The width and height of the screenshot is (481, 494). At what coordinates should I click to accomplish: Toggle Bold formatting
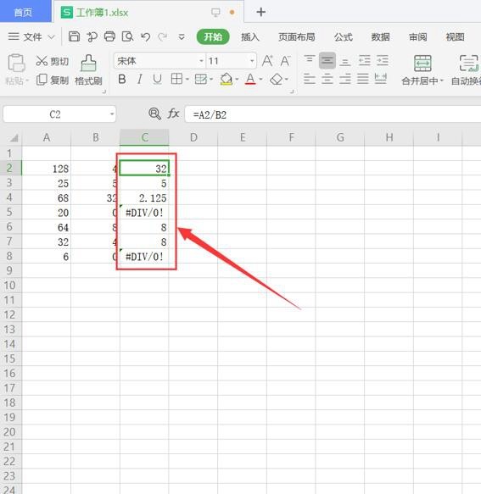click(122, 79)
